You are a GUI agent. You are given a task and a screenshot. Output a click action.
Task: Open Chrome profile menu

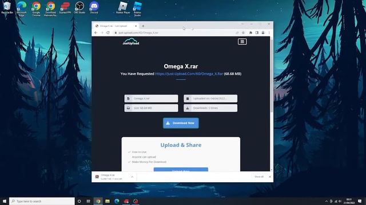click(263, 33)
